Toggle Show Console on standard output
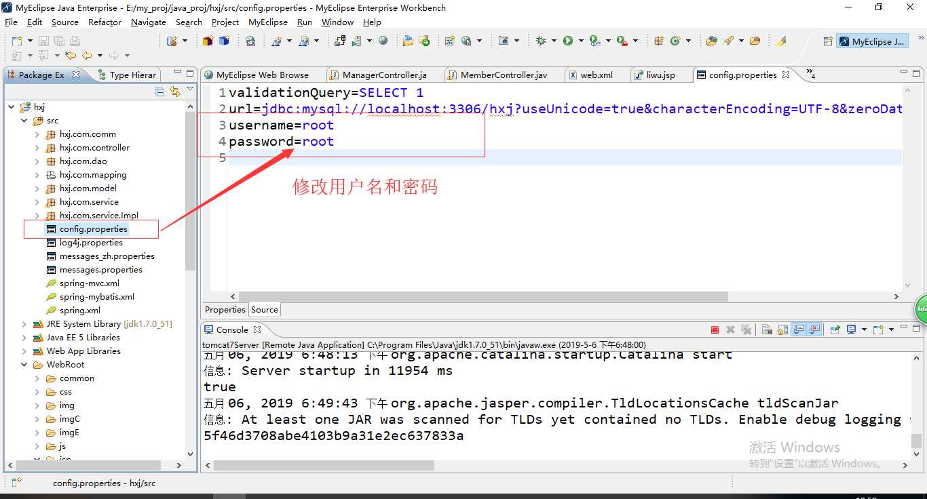927x499 pixels. [799, 330]
